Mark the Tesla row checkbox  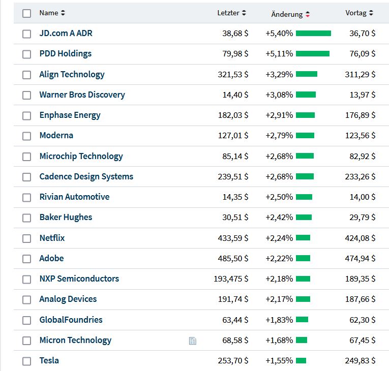[26, 361]
